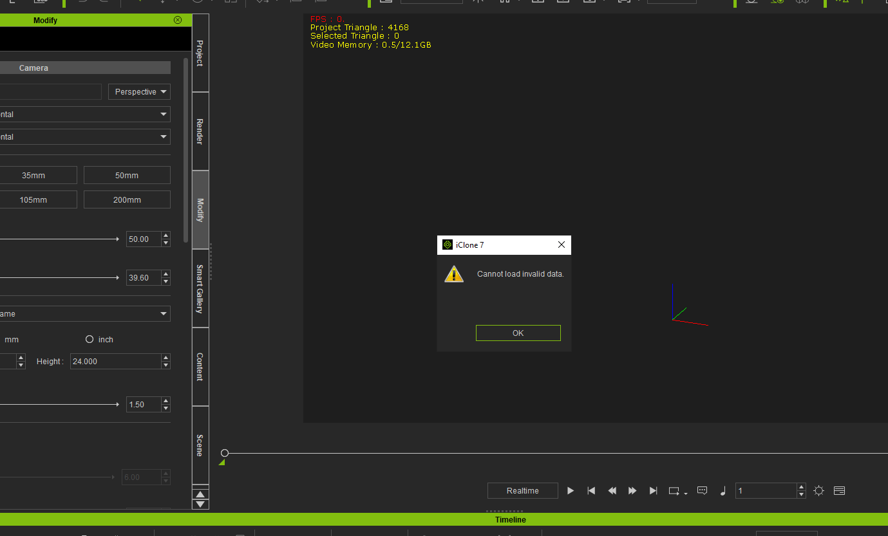This screenshot has height=536, width=888.
Task: Select the inch unit radio button
Action: [x=90, y=339]
